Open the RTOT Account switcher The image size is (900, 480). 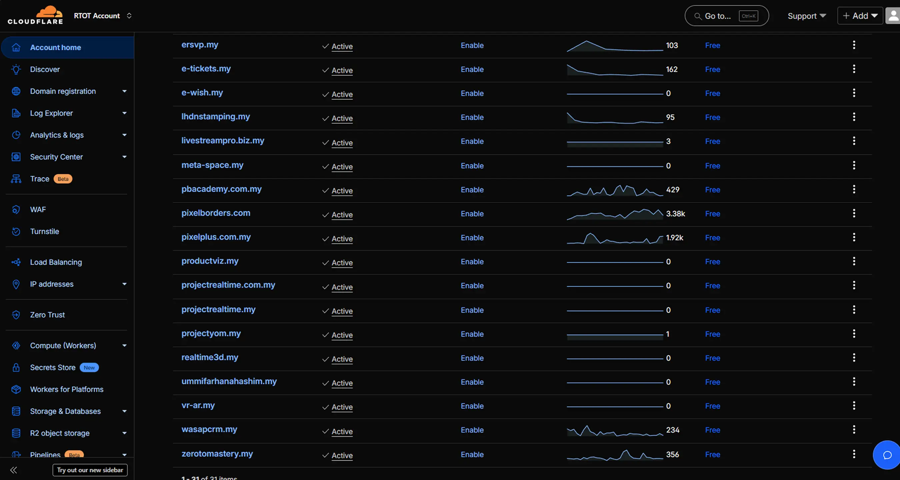(103, 16)
